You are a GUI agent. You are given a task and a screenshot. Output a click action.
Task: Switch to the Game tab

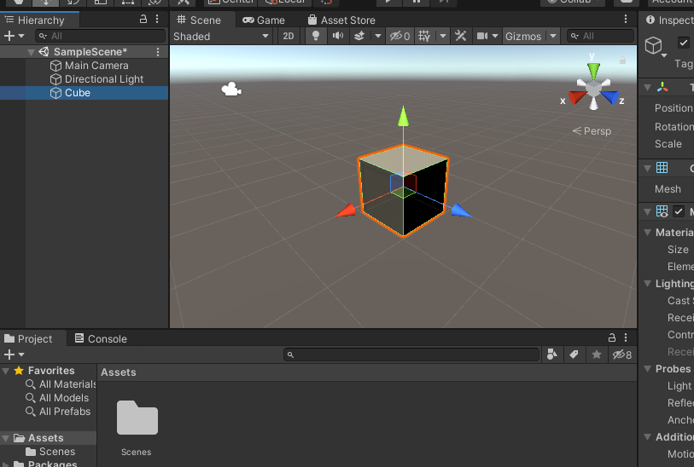click(x=264, y=20)
